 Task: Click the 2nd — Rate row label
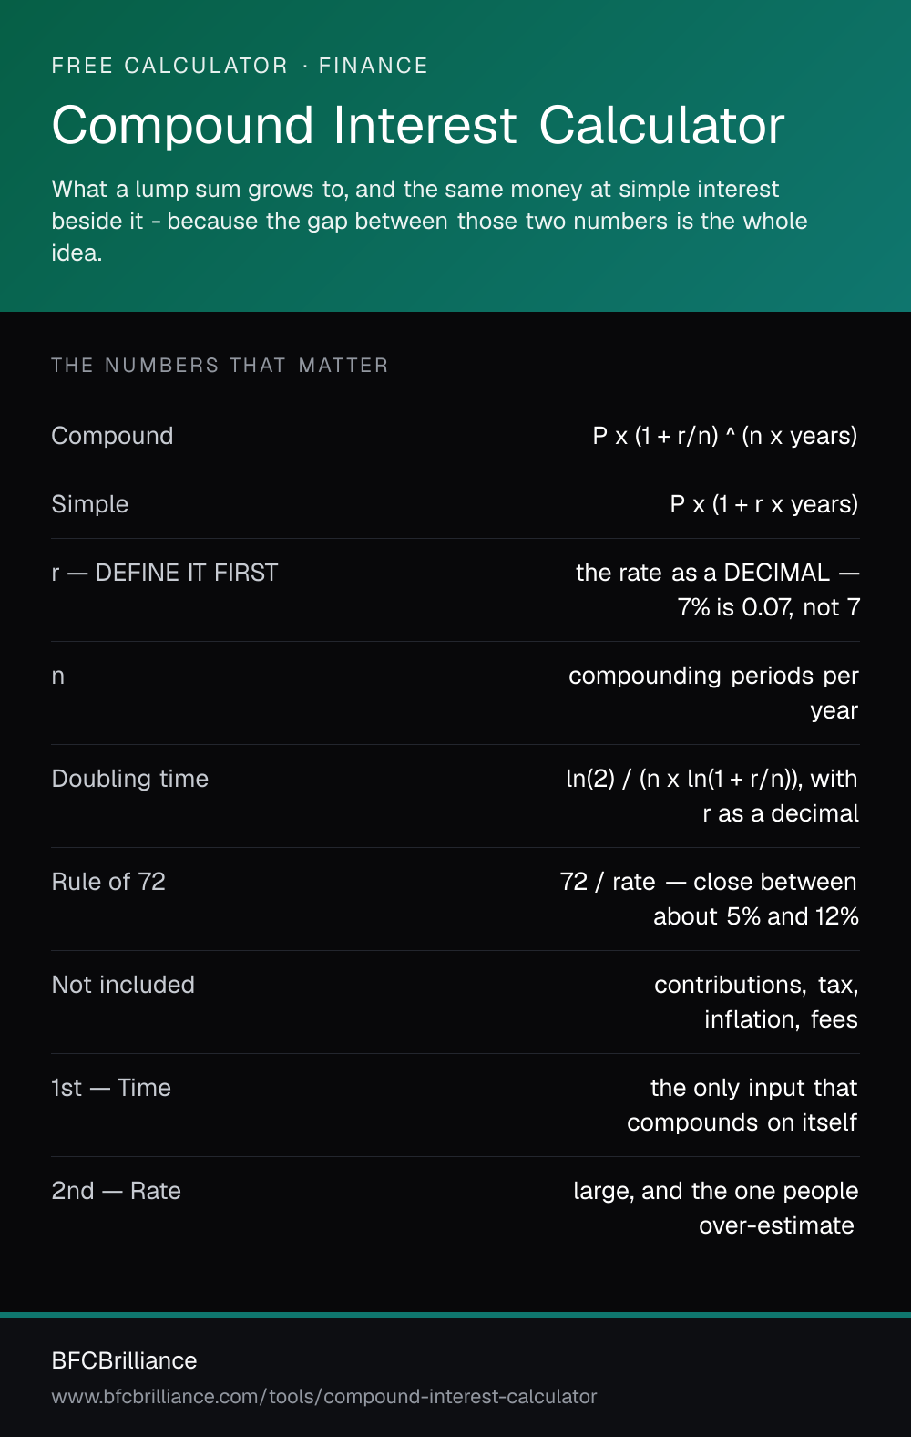[x=117, y=1191]
